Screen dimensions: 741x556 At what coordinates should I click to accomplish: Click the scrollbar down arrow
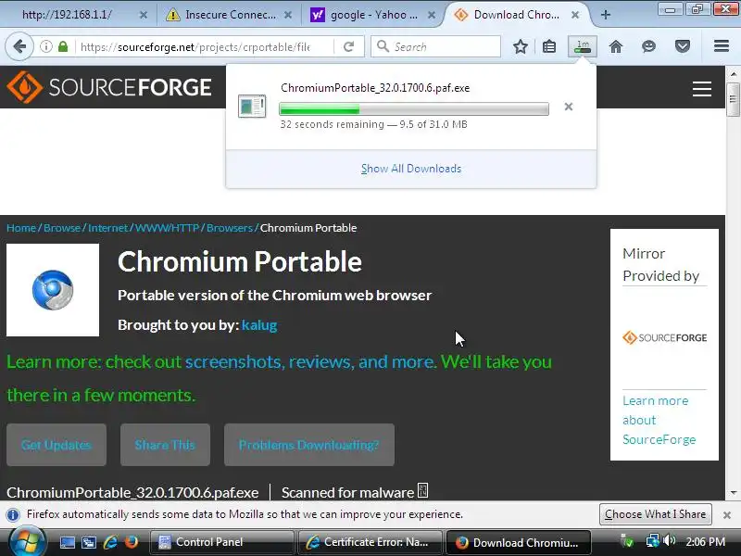733,493
